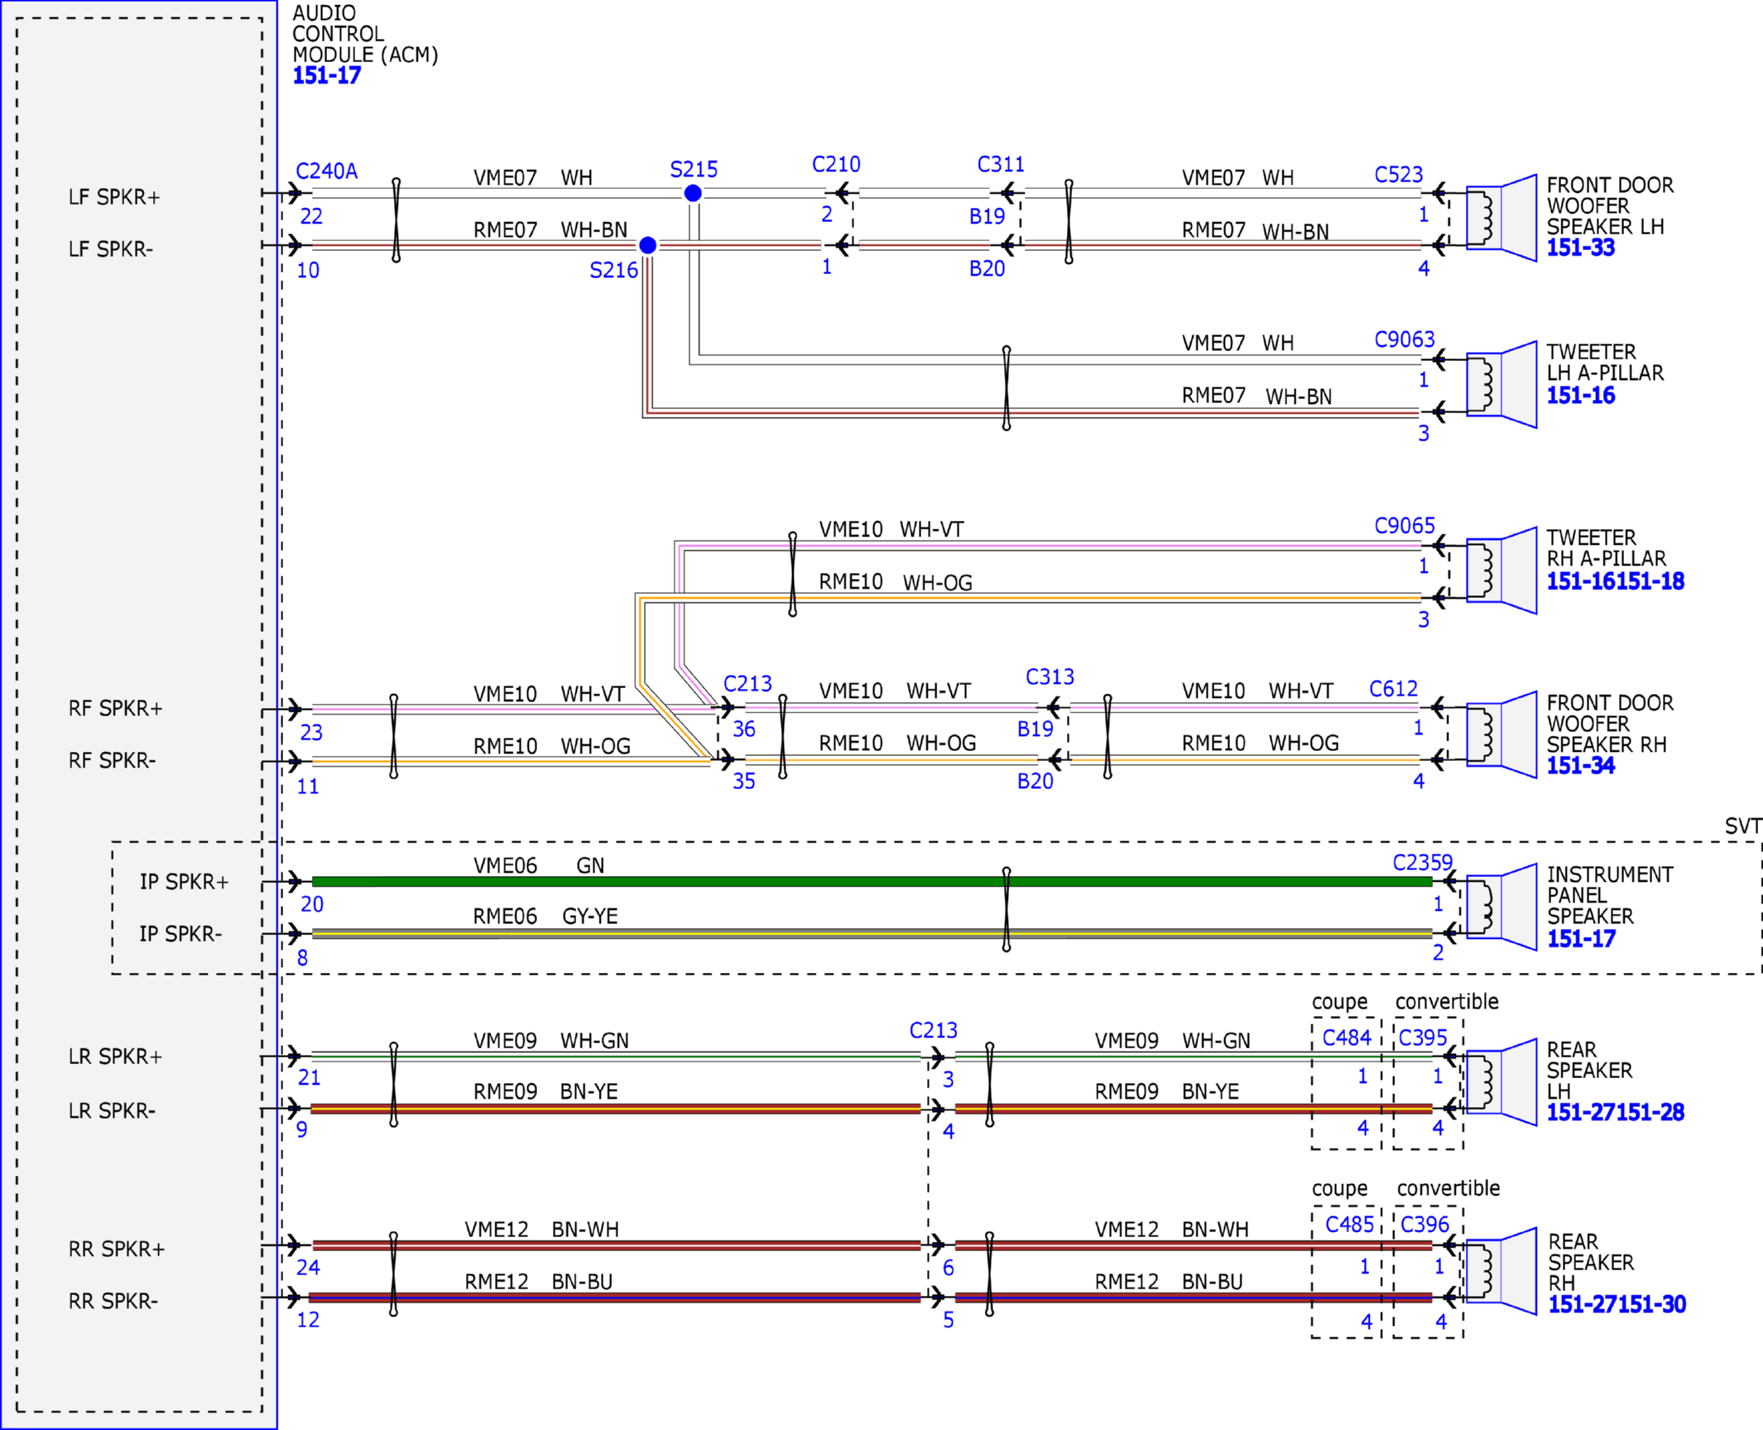Click the C311 connector label
Screen dimensions: 1763x1430
coord(1001,165)
